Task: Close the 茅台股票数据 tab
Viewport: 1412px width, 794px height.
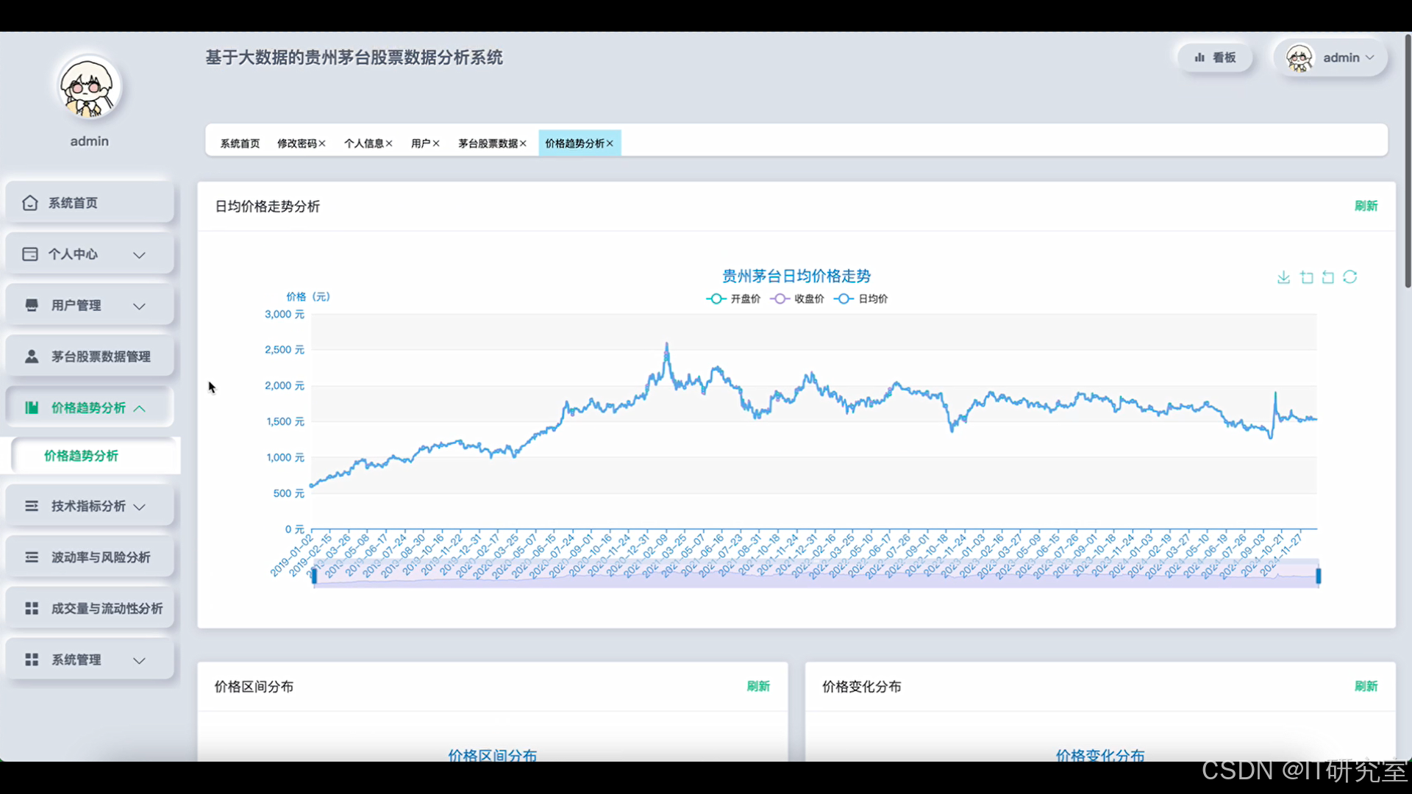Action: pos(523,143)
